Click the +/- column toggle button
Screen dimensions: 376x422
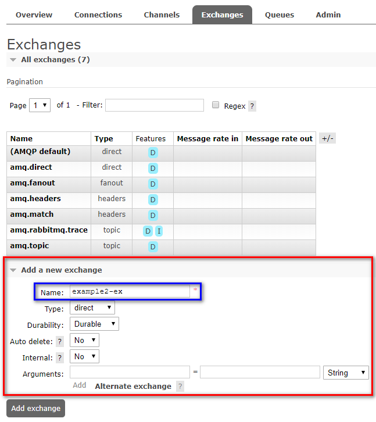coord(328,138)
